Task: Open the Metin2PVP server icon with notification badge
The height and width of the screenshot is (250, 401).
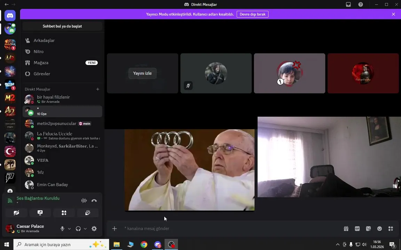Action: (10, 44)
